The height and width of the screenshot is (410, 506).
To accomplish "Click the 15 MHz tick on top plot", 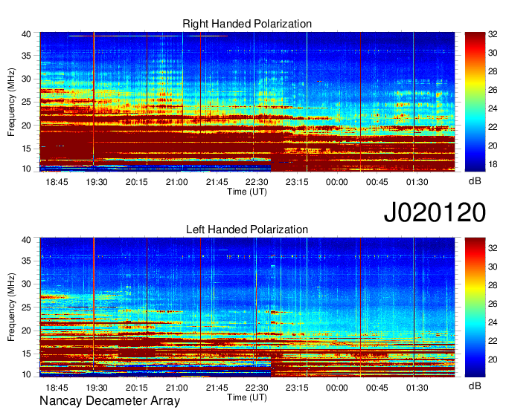I will coord(27,149).
